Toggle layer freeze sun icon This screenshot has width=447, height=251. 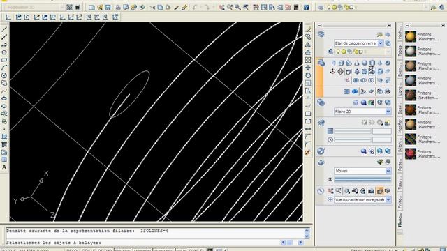coord(344,52)
